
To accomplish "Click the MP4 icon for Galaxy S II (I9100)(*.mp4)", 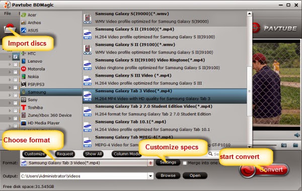I will pyautogui.click(x=88, y=34).
